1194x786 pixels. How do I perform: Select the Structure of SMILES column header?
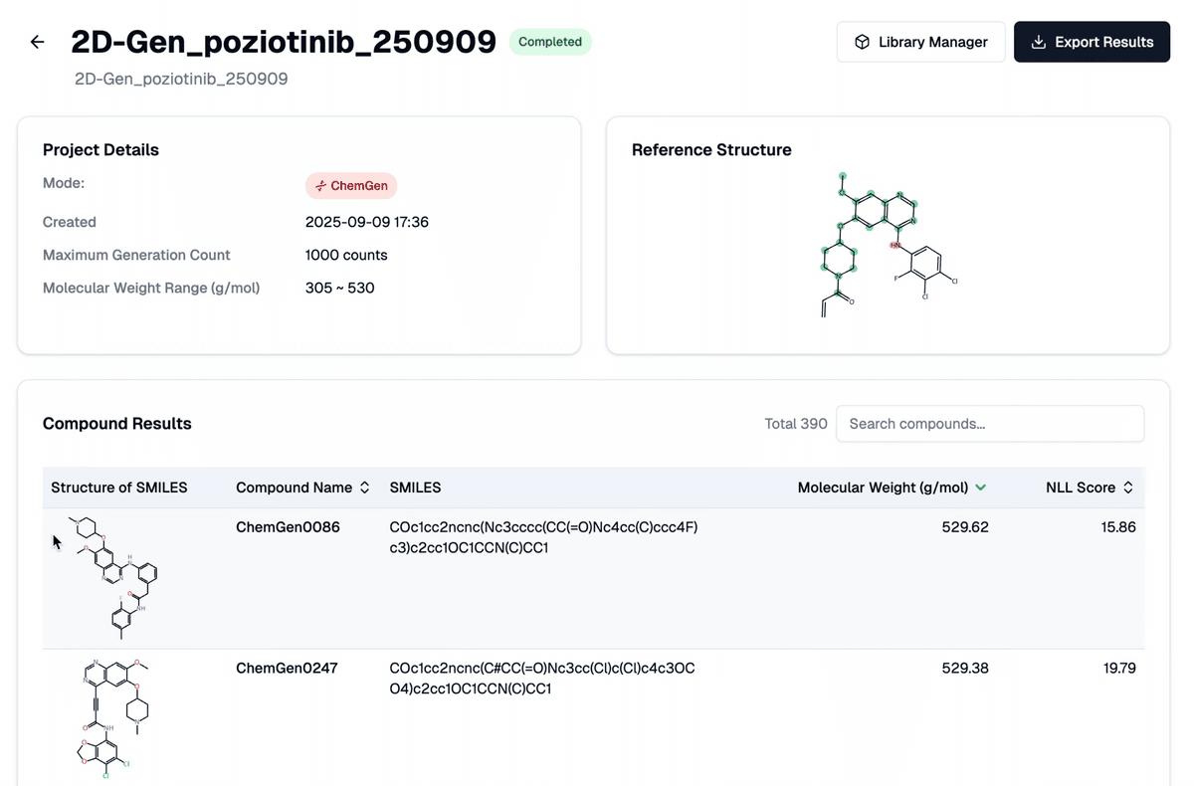pos(118,488)
